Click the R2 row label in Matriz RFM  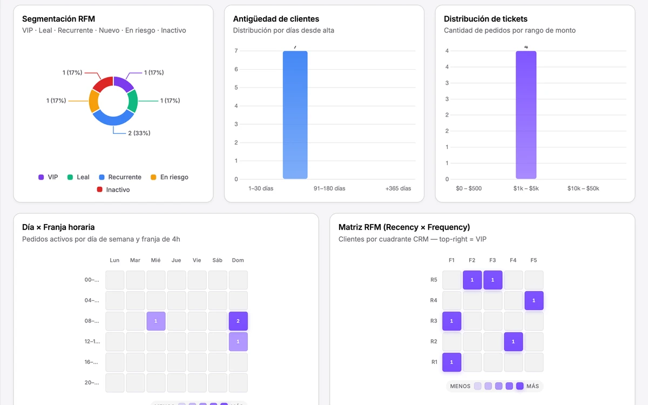pos(434,341)
